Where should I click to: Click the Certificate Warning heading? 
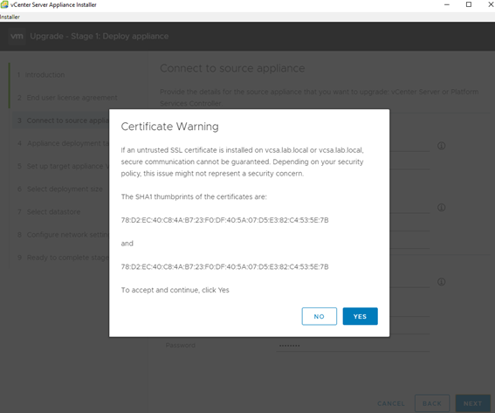[170, 127]
